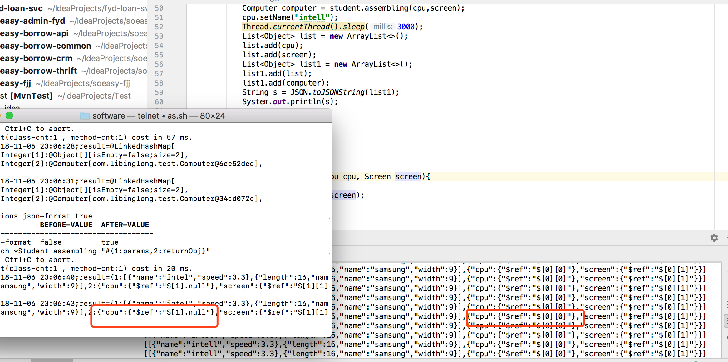Click the "intell" string literal
The width and height of the screenshot is (728, 362).
[312, 17]
